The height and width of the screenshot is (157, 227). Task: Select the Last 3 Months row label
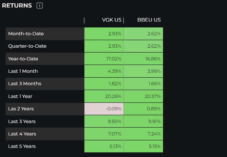[25, 84]
